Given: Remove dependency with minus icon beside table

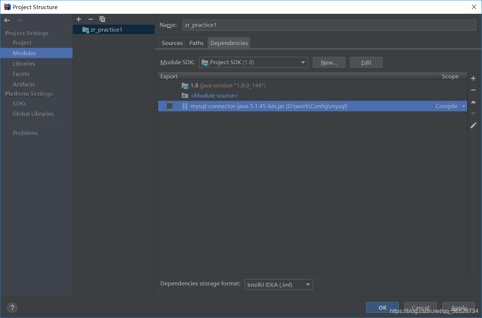Looking at the screenshot, I should tap(473, 90).
